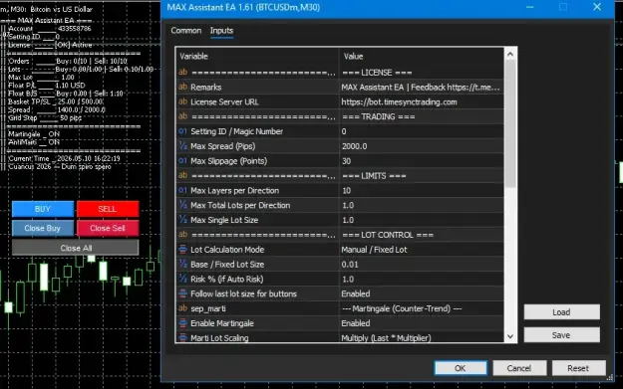The image size is (623, 389).
Task: Edit the Setting ID / Magic Number value 0
Action: (x=422, y=131)
